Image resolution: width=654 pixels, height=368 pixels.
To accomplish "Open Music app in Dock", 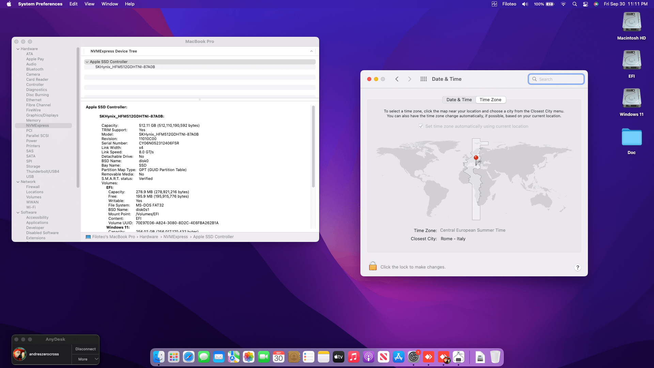I will 354,357.
